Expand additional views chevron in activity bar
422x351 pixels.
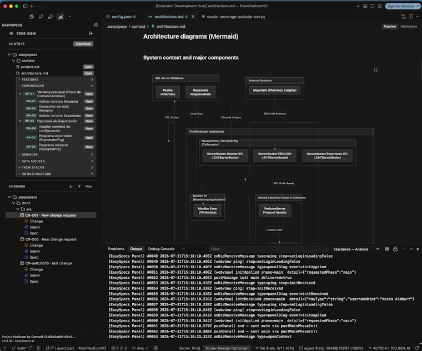tap(70, 17)
